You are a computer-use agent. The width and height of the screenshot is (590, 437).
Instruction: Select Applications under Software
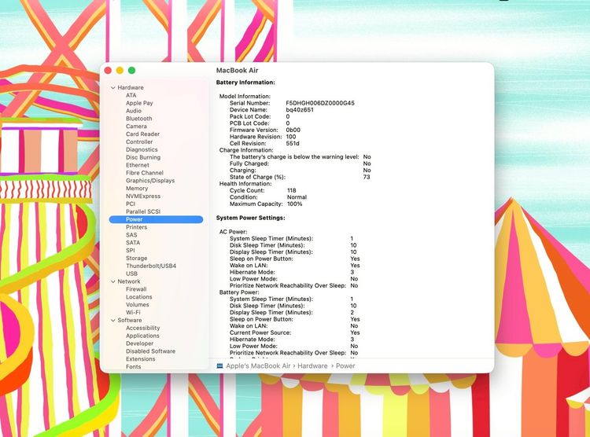[142, 336]
